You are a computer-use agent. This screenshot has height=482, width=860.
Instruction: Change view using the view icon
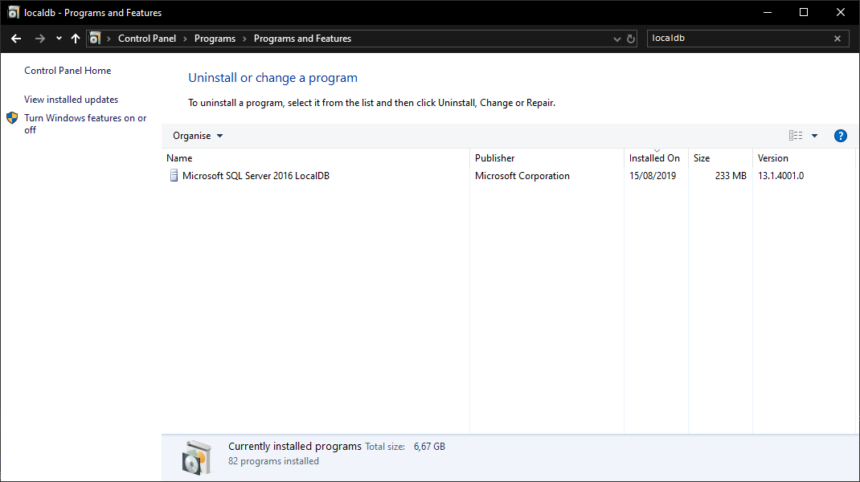point(795,136)
